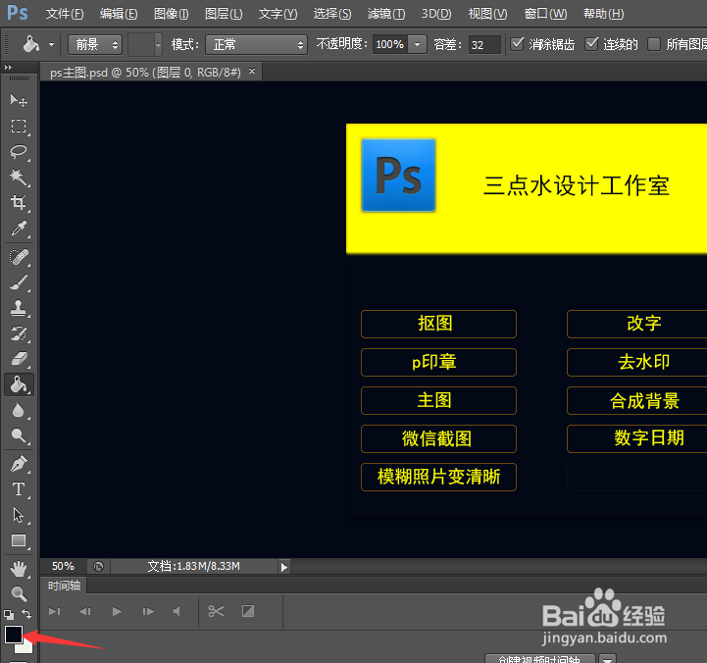Open the status bar info arrow menu
This screenshot has width=707, height=663.
[283, 567]
